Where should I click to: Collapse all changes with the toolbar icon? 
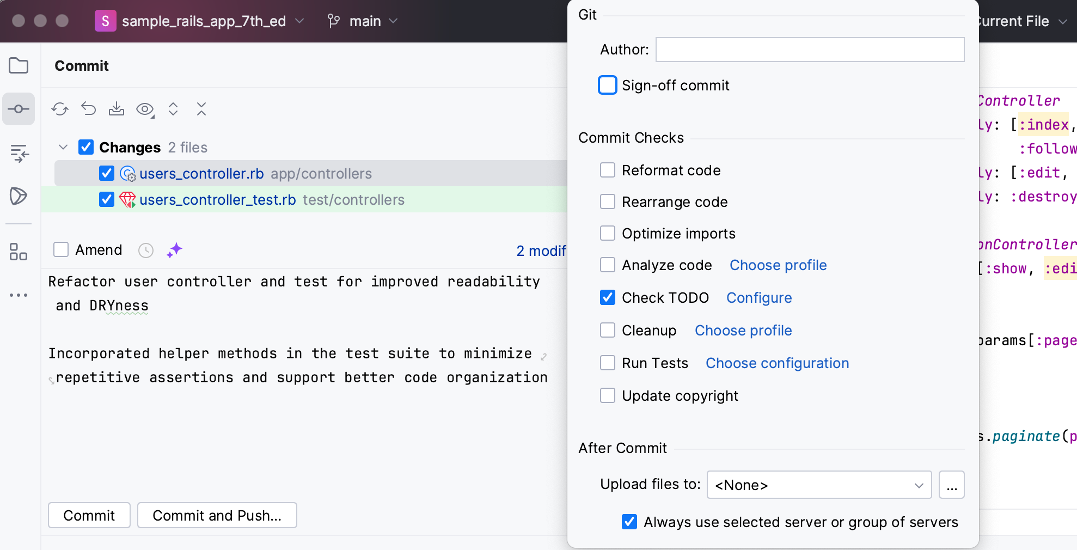point(201,109)
